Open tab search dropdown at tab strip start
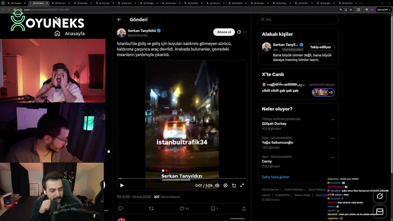Image resolution: width=393 pixels, height=221 pixels. (3, 3)
